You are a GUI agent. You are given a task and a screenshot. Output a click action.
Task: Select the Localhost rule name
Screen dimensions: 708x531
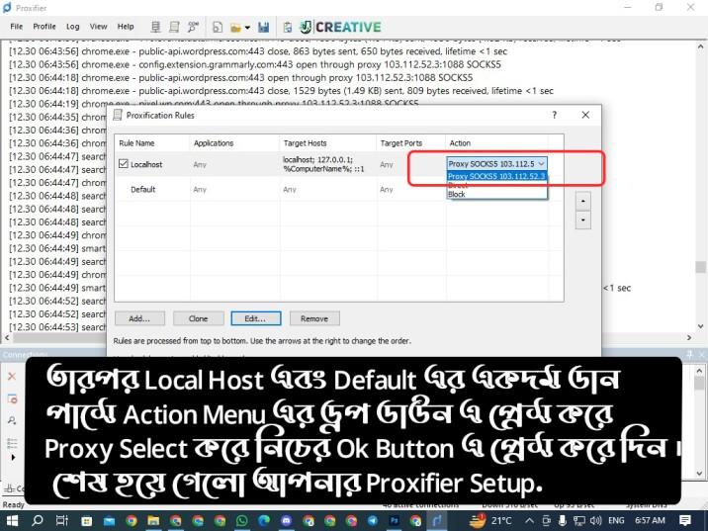tap(146, 164)
